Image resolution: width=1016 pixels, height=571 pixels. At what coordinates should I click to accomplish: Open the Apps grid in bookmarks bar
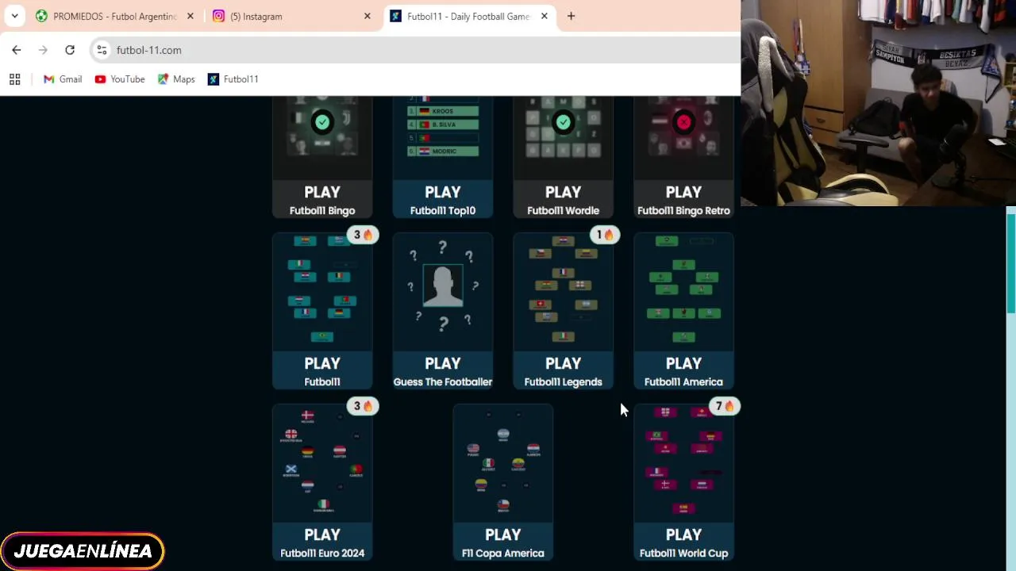[x=14, y=79]
